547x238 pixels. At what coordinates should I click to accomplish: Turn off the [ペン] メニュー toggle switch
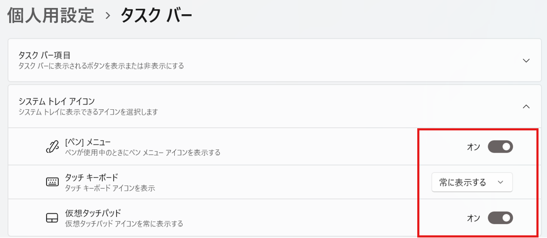(500, 147)
